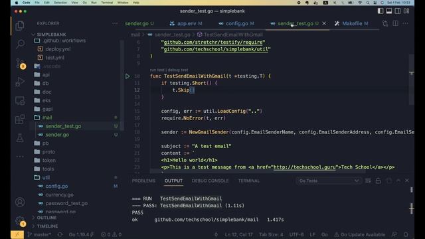
Task: Close the bottom output panel
Action: (x=407, y=181)
